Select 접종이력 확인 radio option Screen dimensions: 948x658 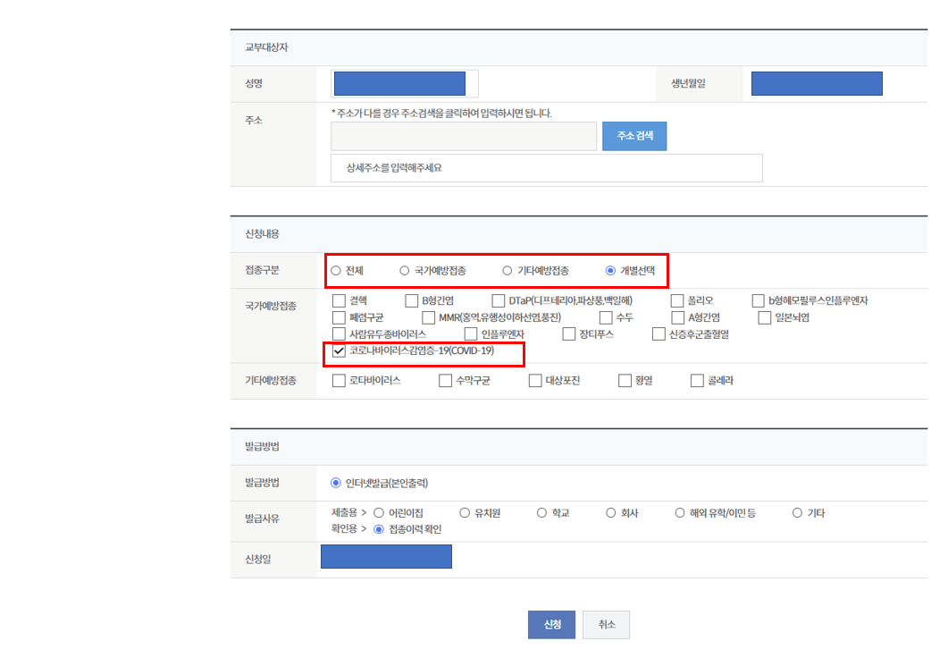click(379, 529)
